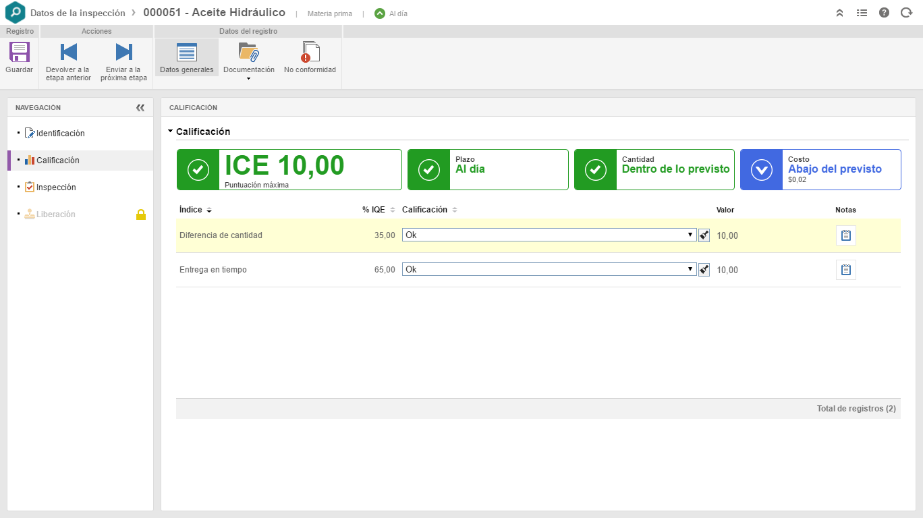Click Devolver a la etapa anterior

68,53
